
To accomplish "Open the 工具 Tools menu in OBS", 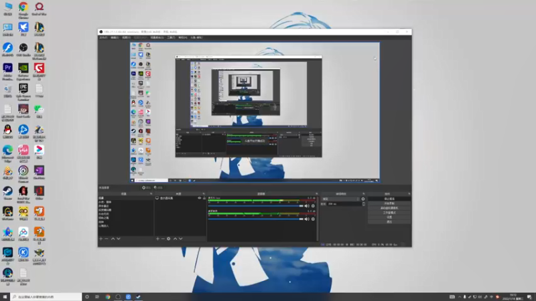I will pos(171,37).
